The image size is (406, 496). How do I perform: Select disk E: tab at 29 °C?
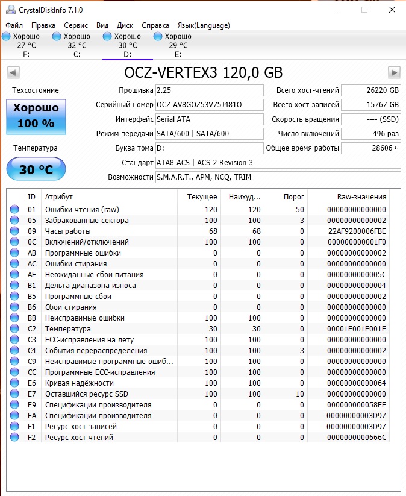click(178, 45)
